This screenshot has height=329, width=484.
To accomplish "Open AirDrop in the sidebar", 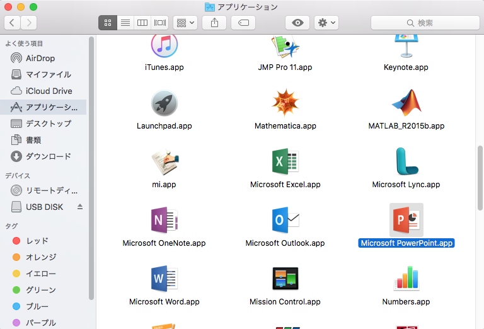I will point(43,58).
